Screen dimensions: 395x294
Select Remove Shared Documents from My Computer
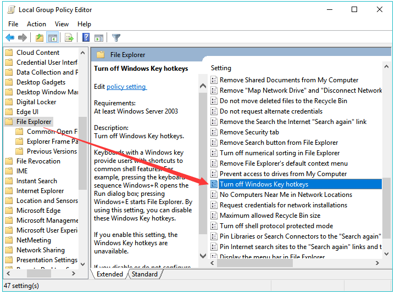[288, 80]
